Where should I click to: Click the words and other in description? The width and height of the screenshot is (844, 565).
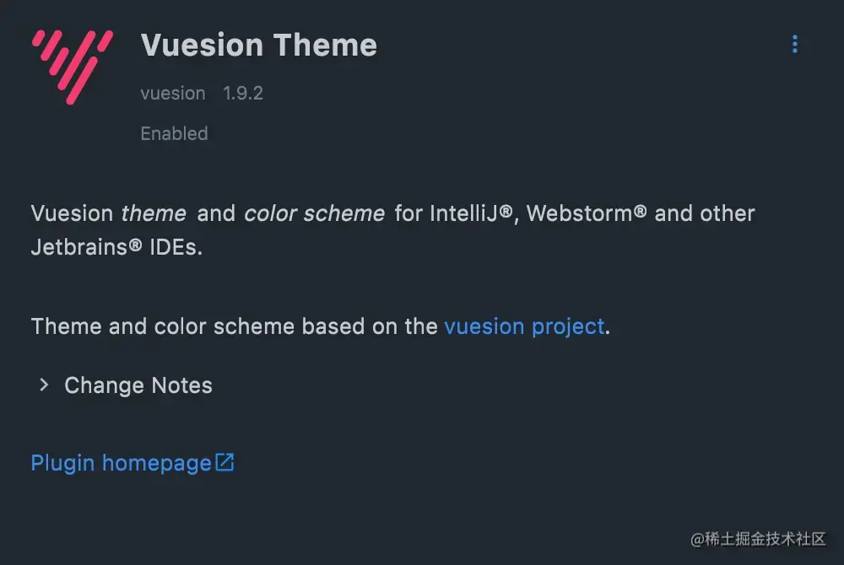coord(705,213)
